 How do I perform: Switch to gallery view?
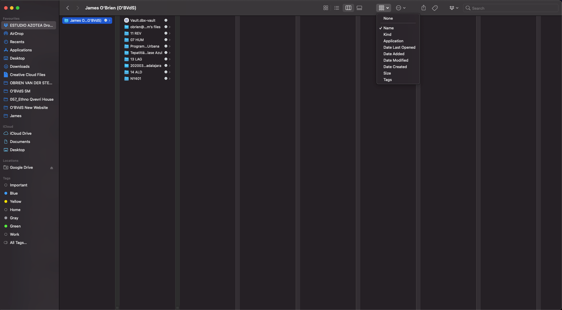click(x=359, y=8)
